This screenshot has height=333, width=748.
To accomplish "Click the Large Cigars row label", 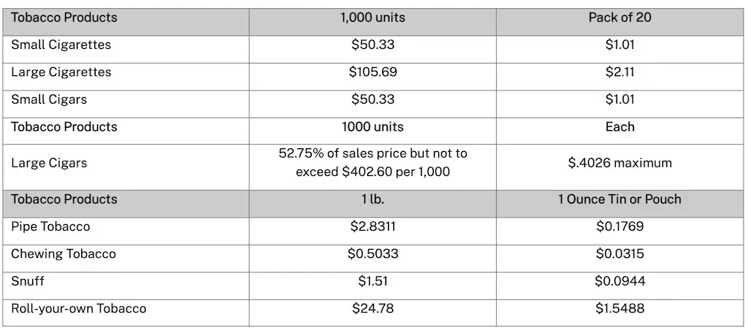I will (49, 163).
